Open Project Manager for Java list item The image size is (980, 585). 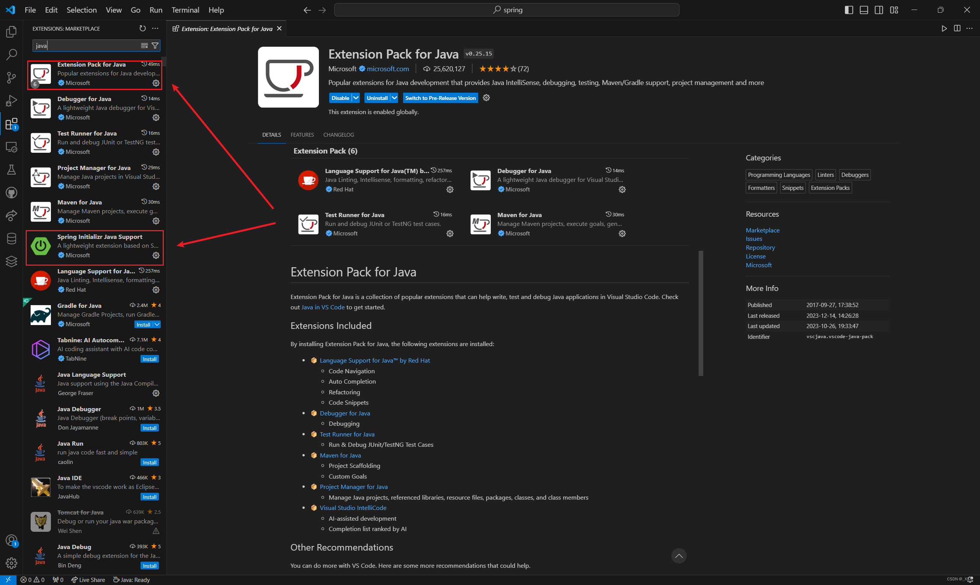[95, 177]
